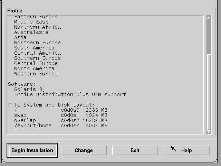Click the profile scrollbar down arrow
Viewport: 221px width, 166px height.
tap(209, 132)
